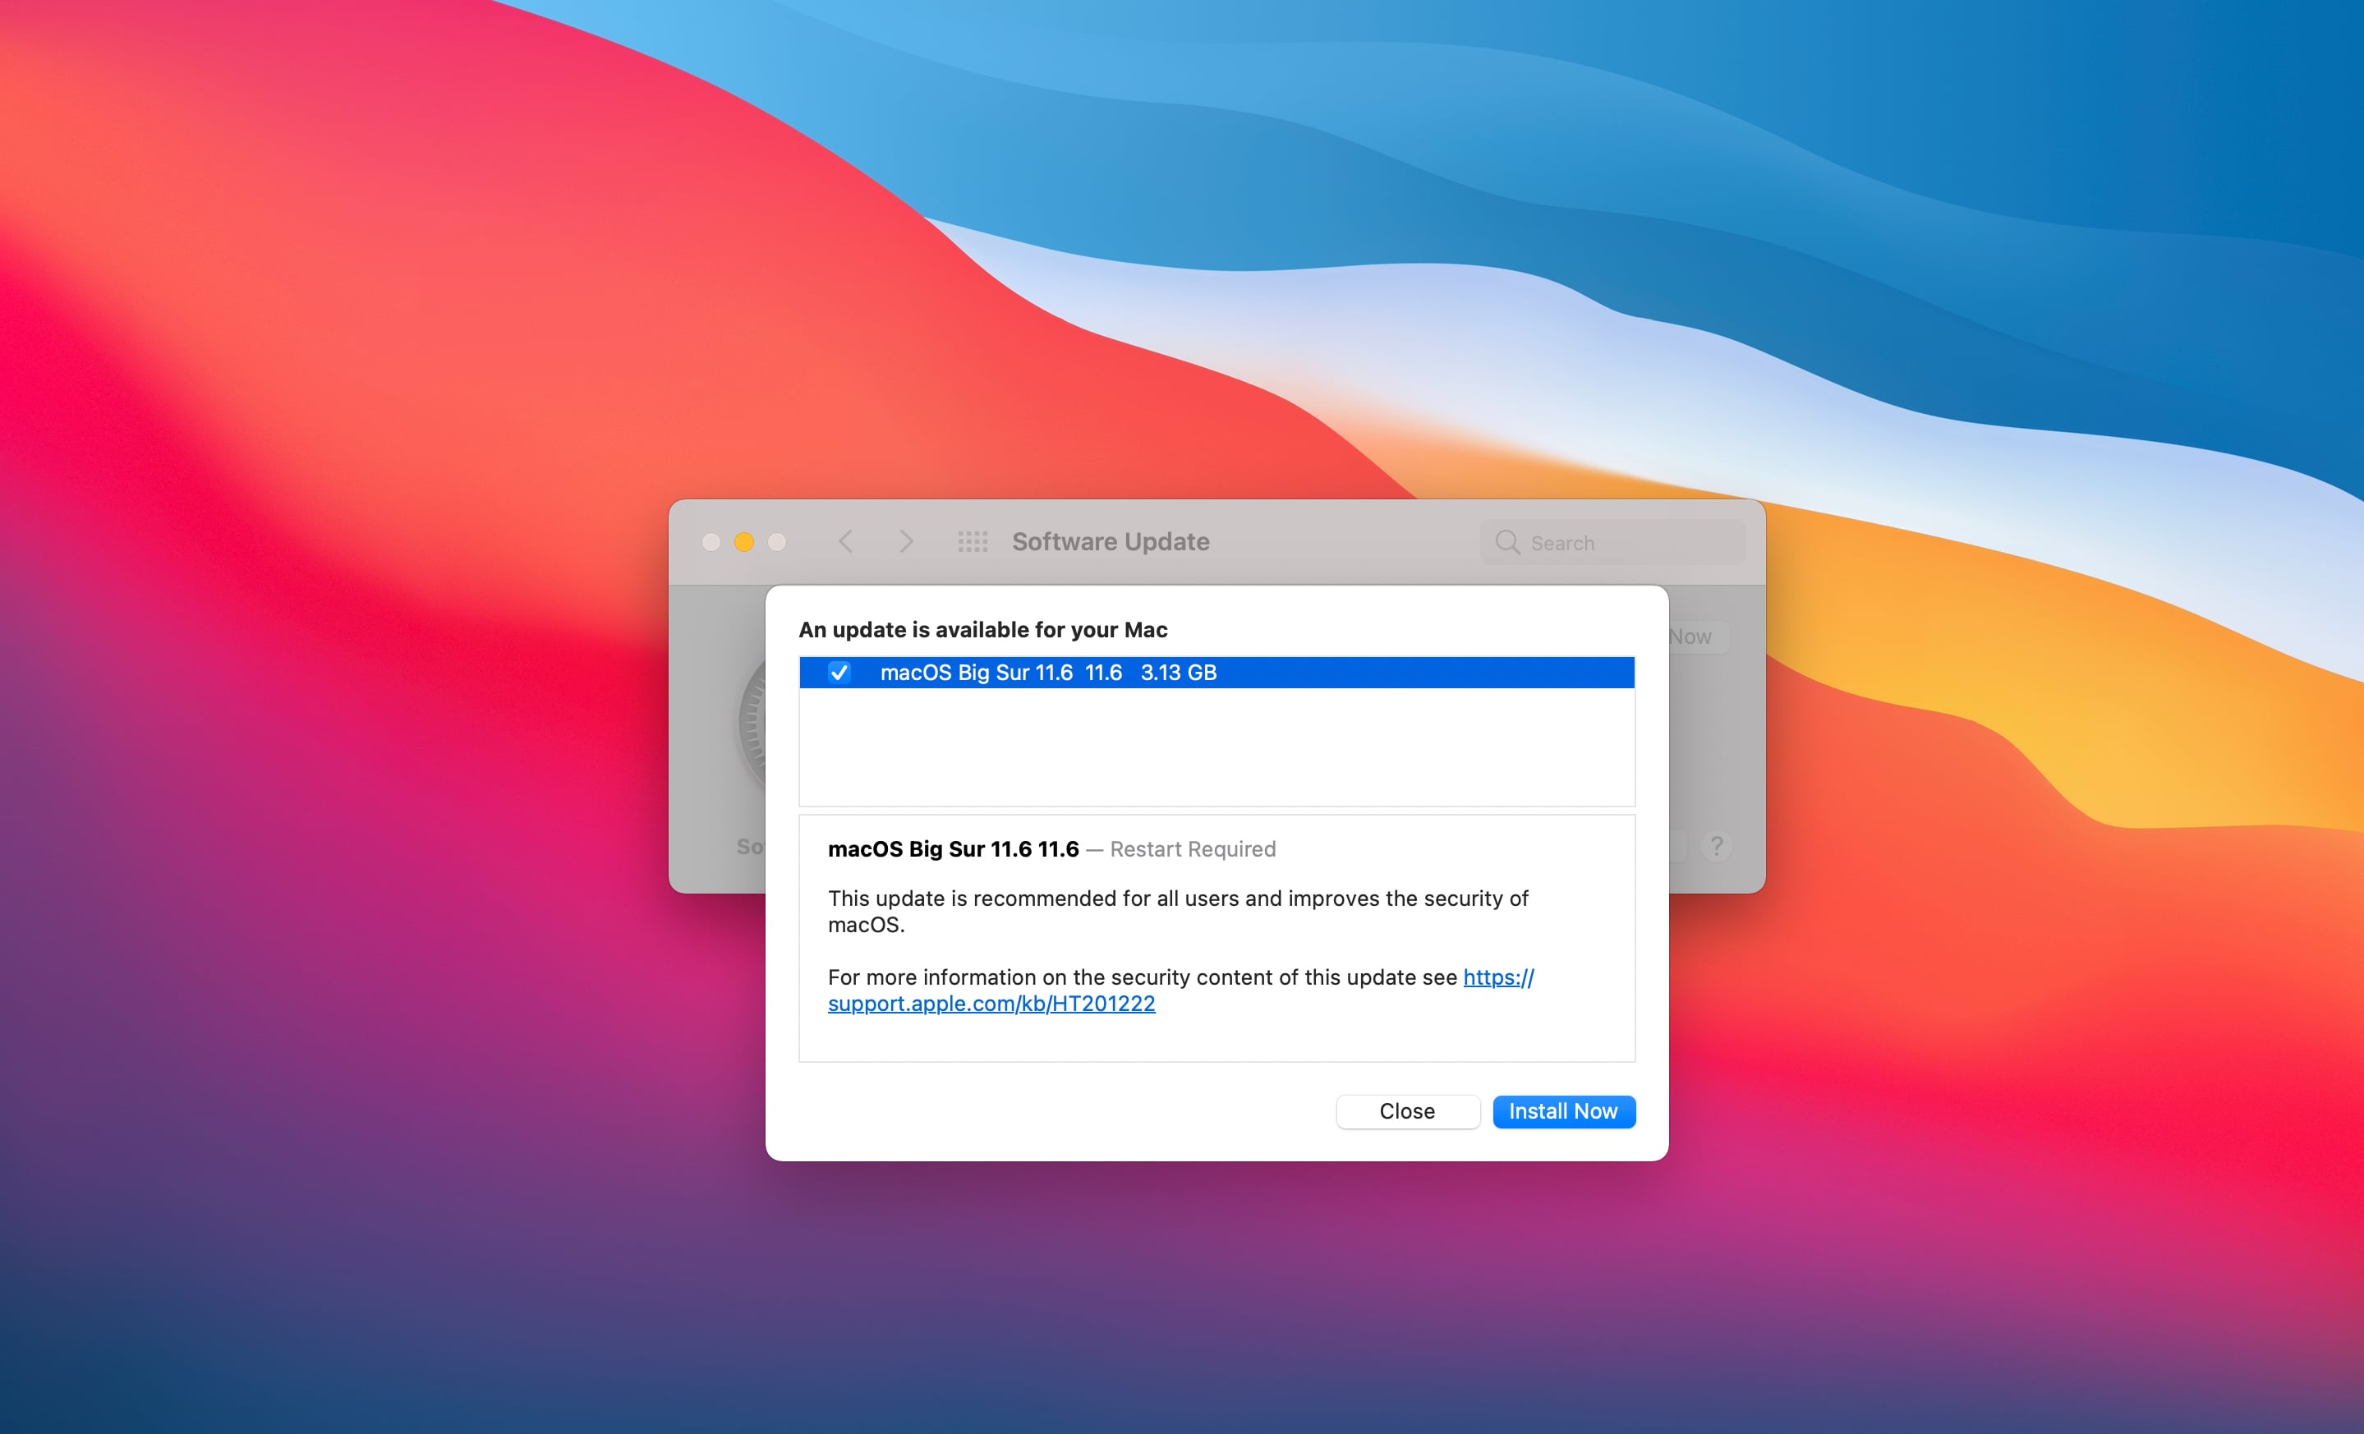The width and height of the screenshot is (2364, 1434).
Task: Uncheck the macOS Big Sur 11.6 update
Action: [840, 673]
